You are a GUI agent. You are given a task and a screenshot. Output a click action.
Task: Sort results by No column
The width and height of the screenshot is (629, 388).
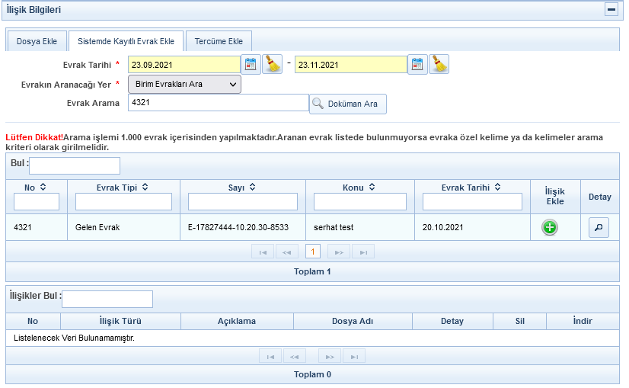43,187
